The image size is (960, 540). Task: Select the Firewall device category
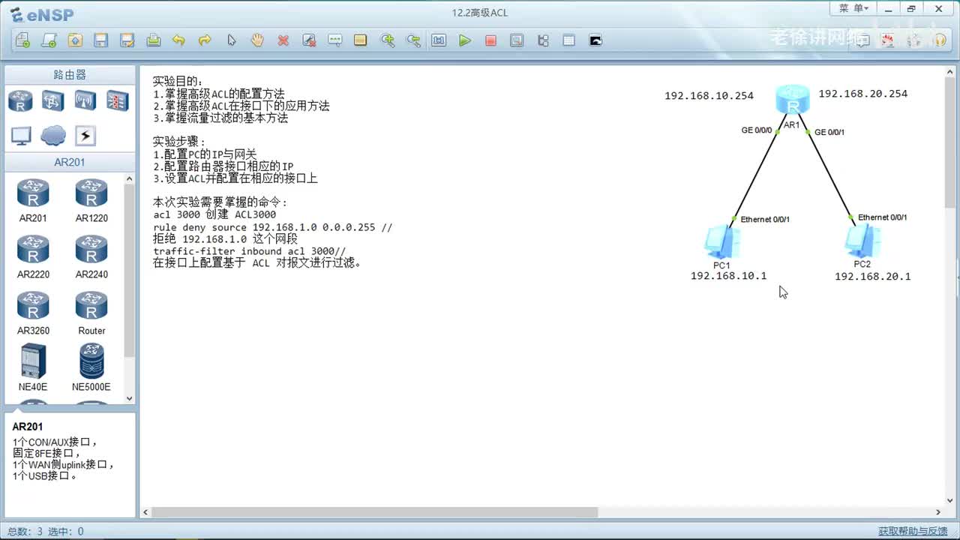[117, 100]
